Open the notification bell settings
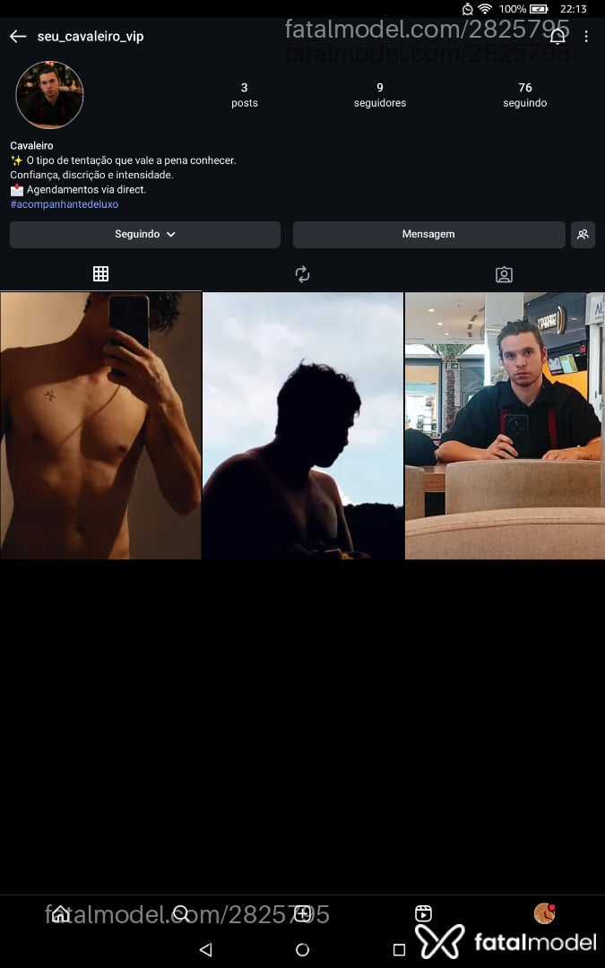605x968 pixels. tap(557, 37)
